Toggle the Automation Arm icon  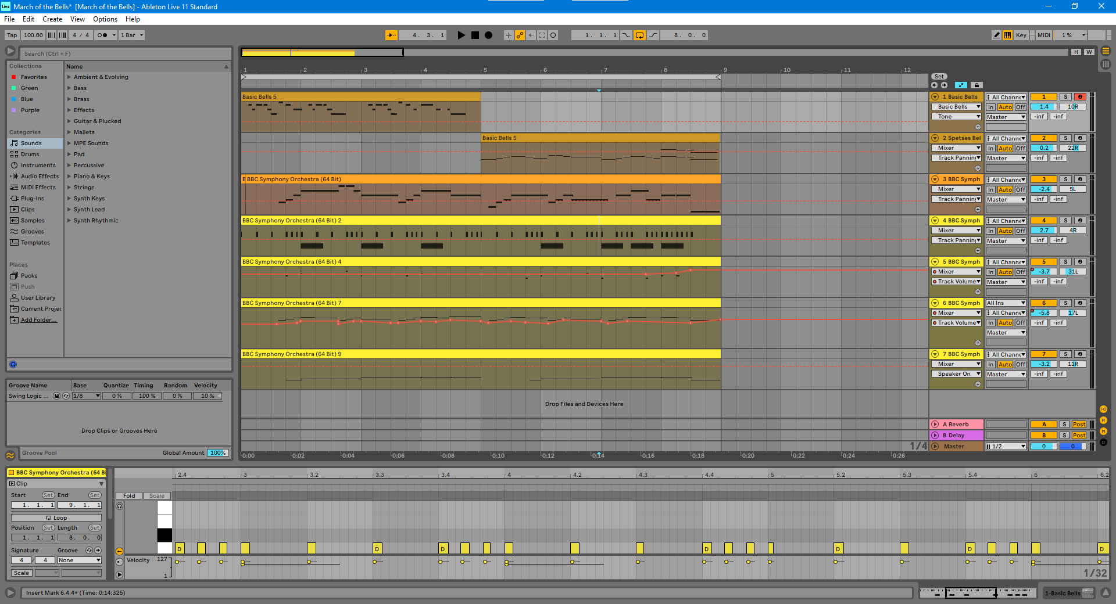click(x=520, y=35)
